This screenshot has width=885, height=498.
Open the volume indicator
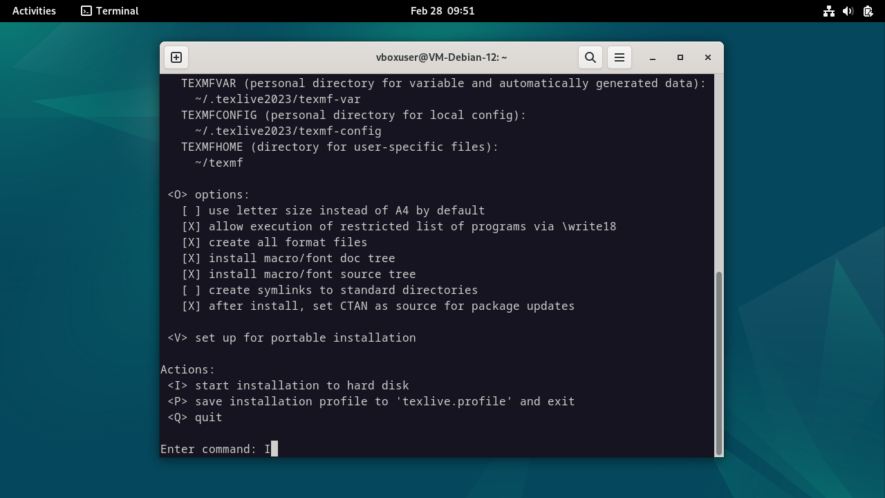[848, 11]
